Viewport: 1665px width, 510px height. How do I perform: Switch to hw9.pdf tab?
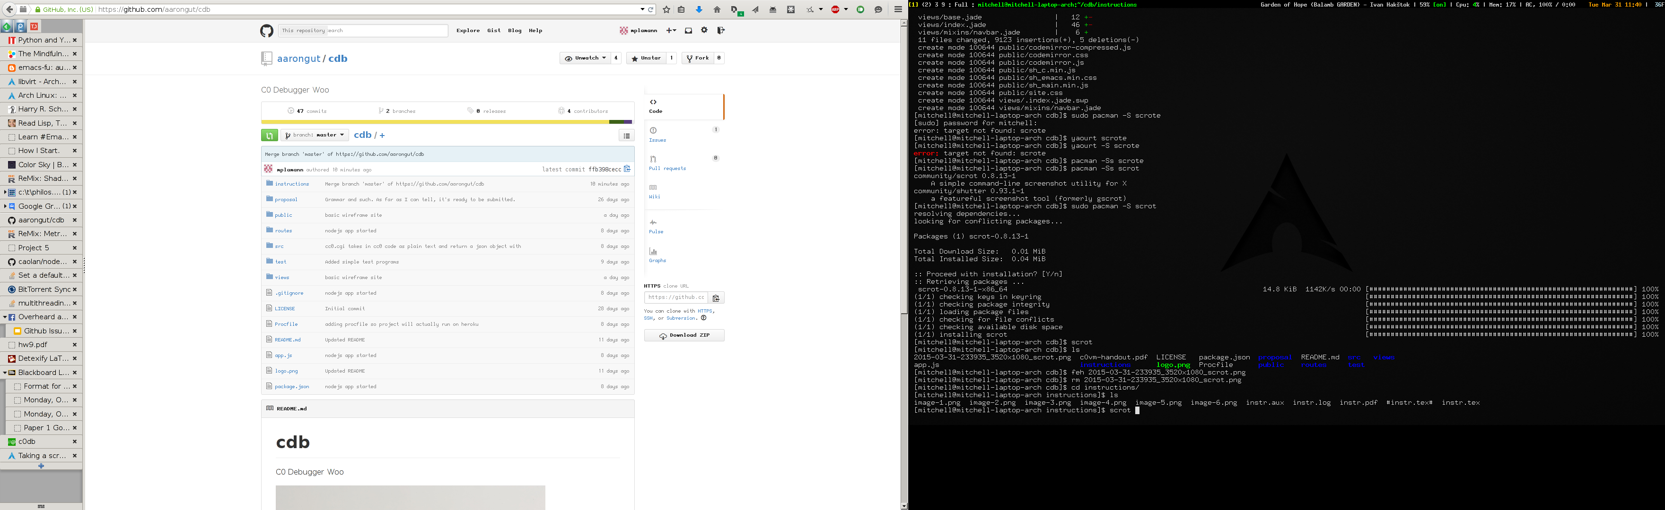click(33, 345)
